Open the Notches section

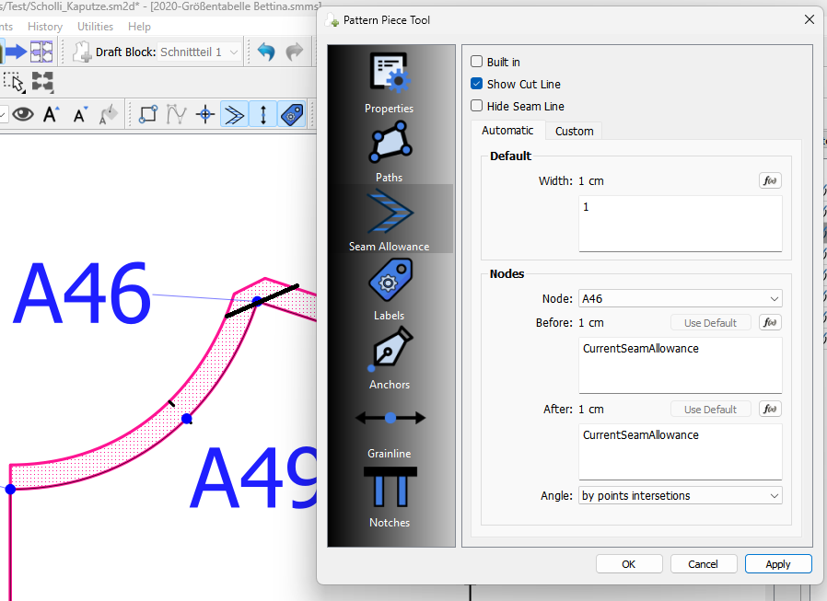(x=390, y=497)
